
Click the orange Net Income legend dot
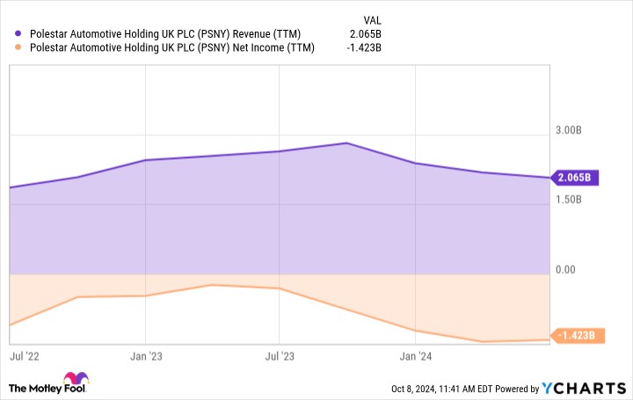click(19, 48)
